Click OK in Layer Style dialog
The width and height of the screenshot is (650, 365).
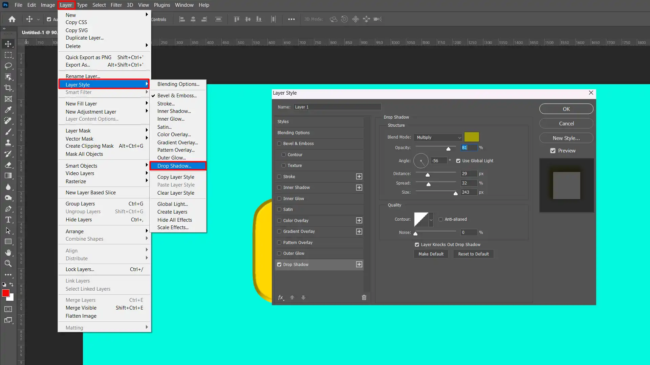point(566,109)
